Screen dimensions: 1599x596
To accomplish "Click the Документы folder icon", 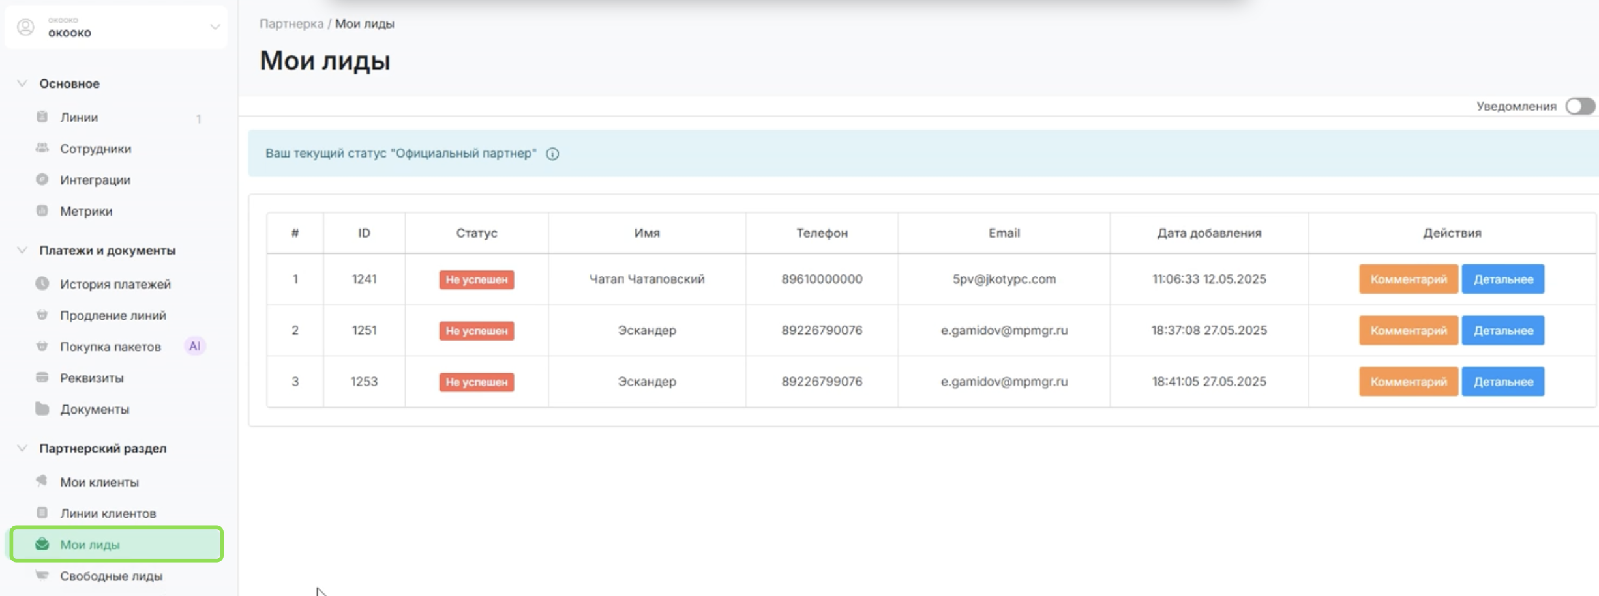I will click(42, 408).
